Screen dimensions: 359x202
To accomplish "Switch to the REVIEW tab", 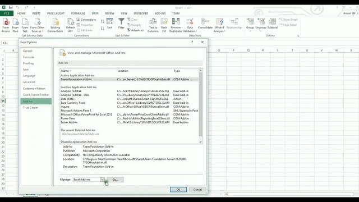I will point(110,13).
